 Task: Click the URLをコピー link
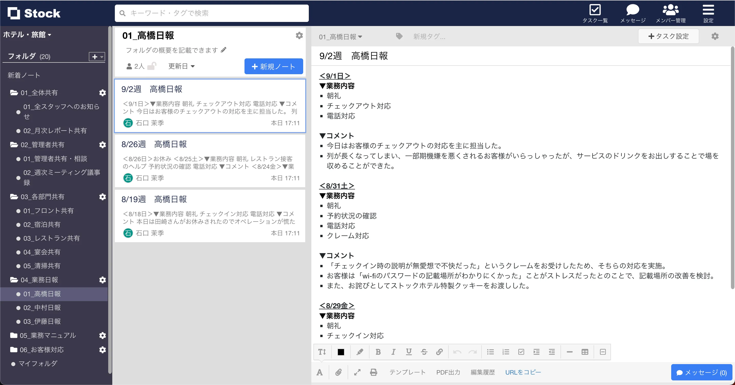(523, 372)
